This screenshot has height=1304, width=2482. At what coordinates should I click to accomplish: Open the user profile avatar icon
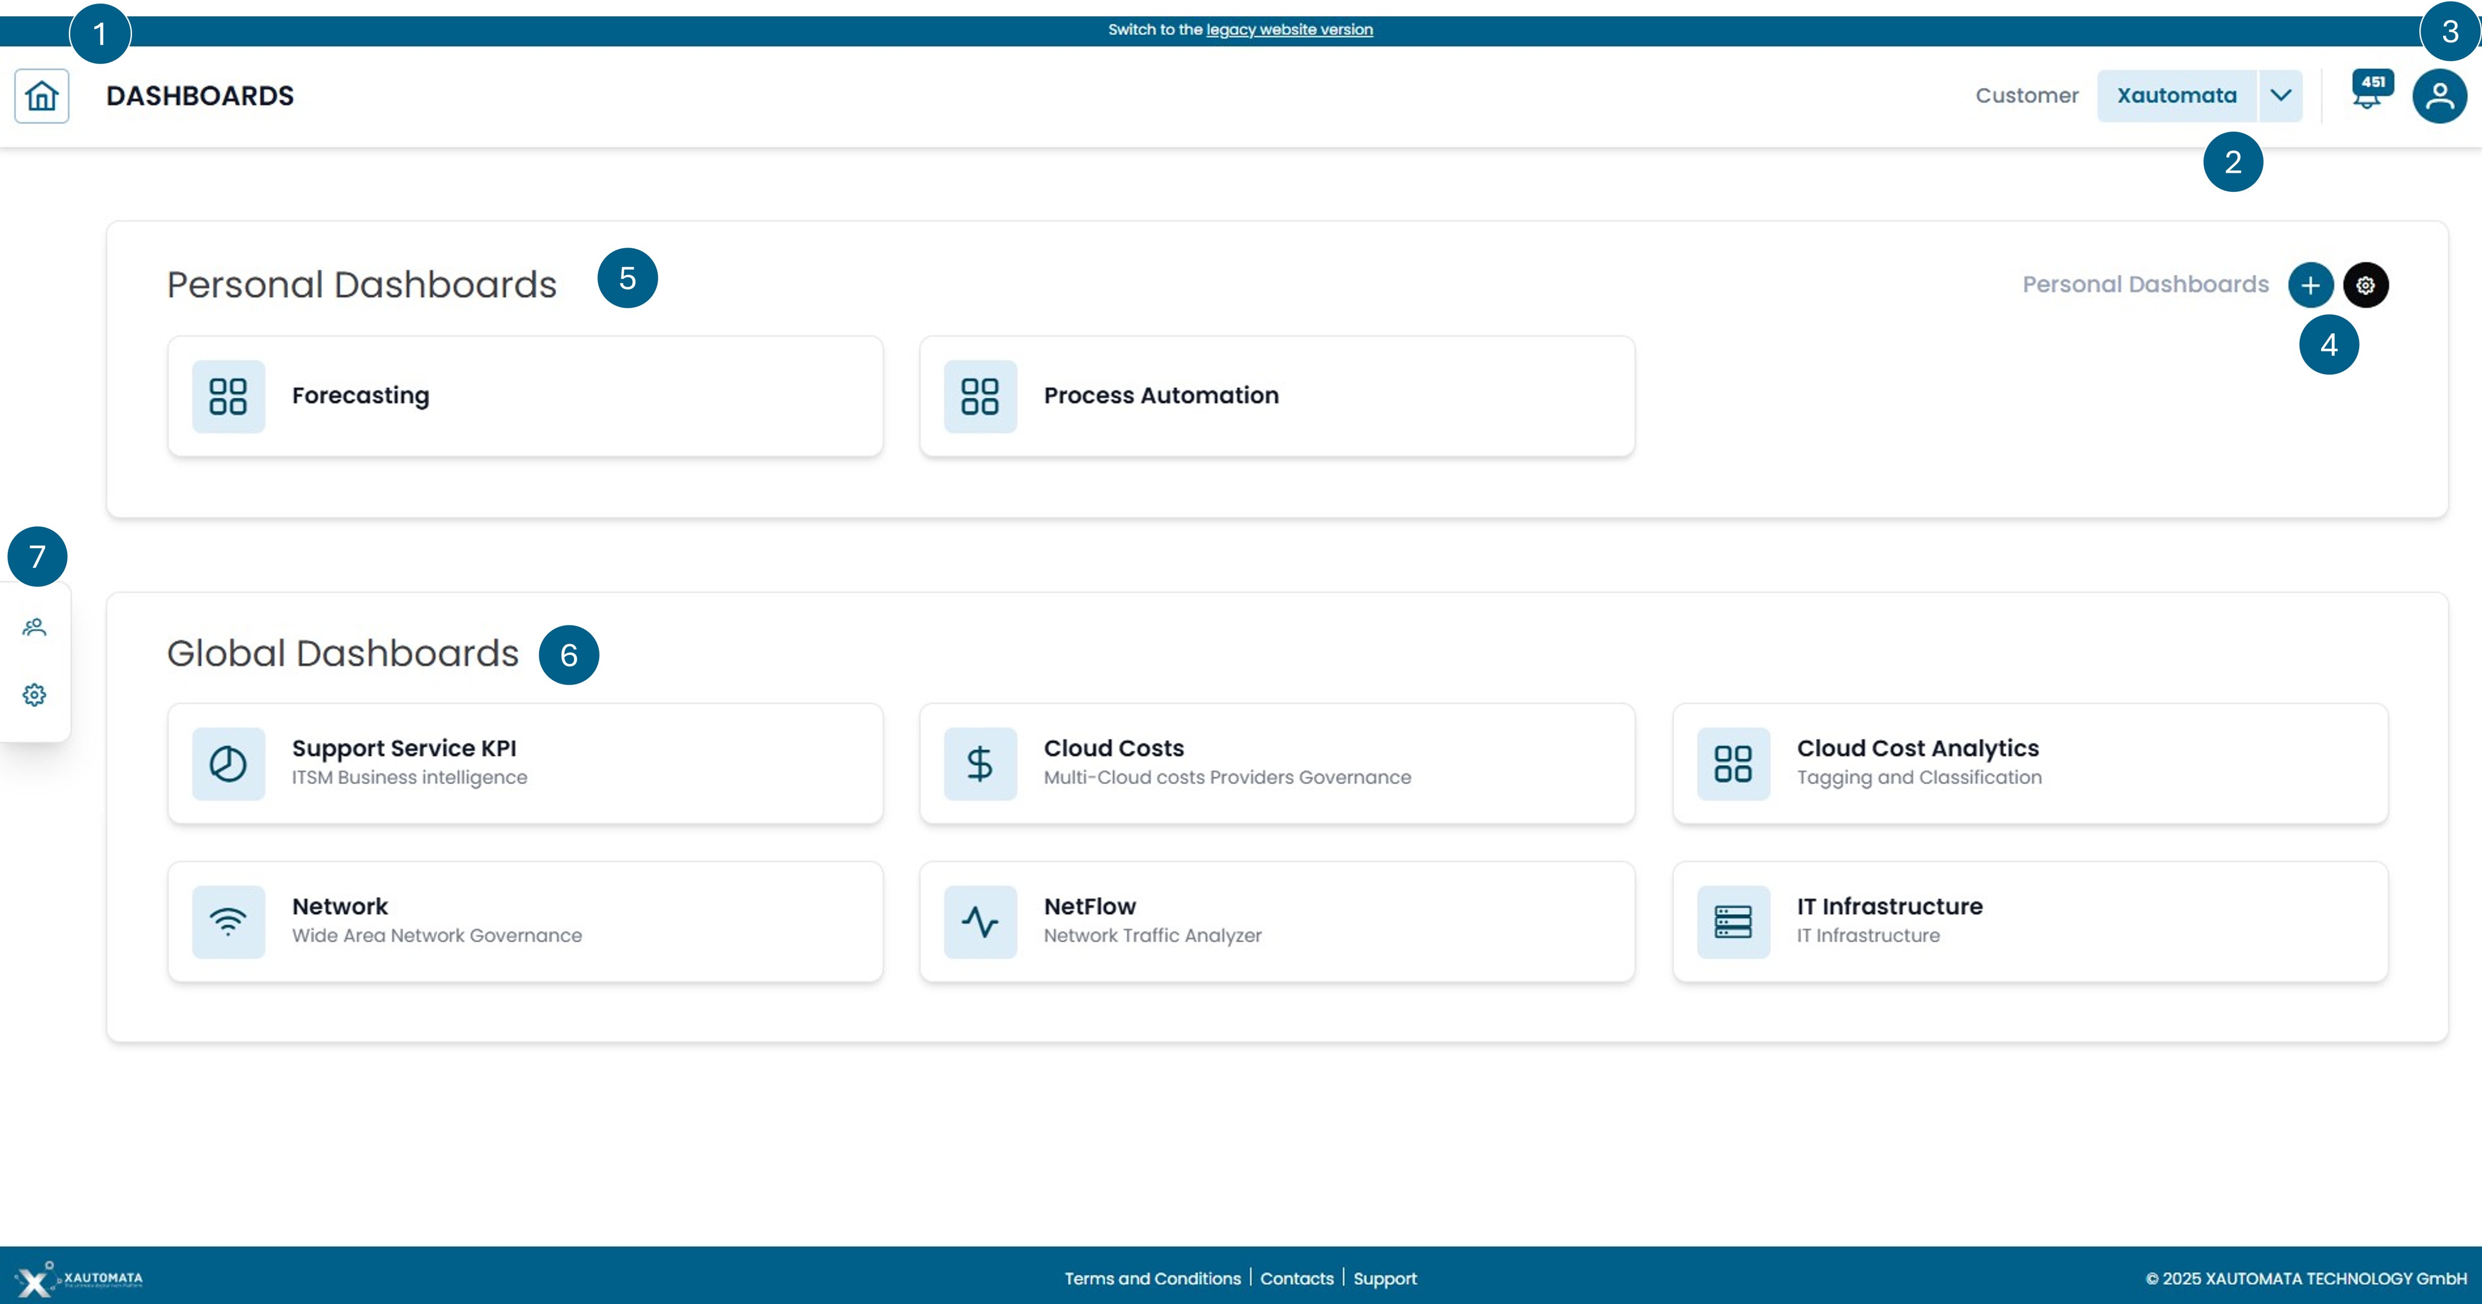click(2439, 95)
